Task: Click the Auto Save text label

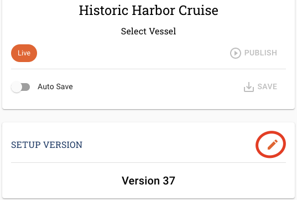Action: coord(55,87)
